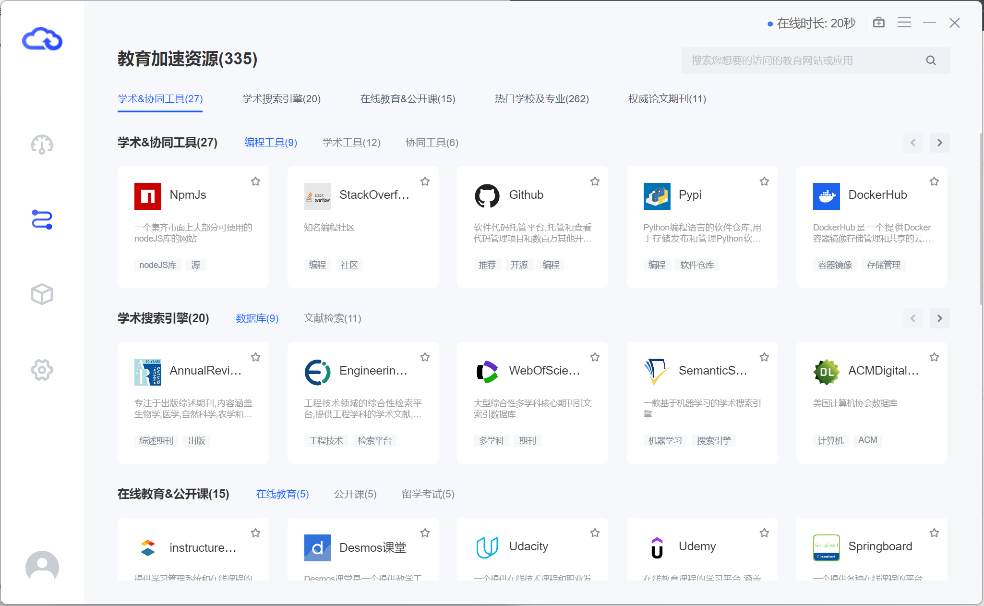Viewport: 984px width, 606px height.
Task: Open the hamburger menu in the title bar
Action: coord(904,23)
